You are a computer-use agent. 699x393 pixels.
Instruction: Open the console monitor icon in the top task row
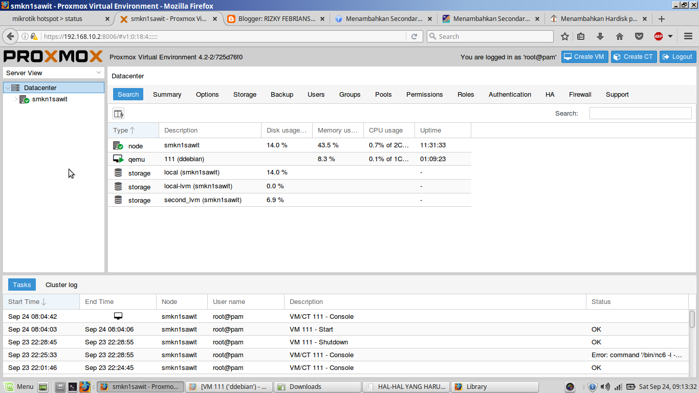pyautogui.click(x=118, y=316)
